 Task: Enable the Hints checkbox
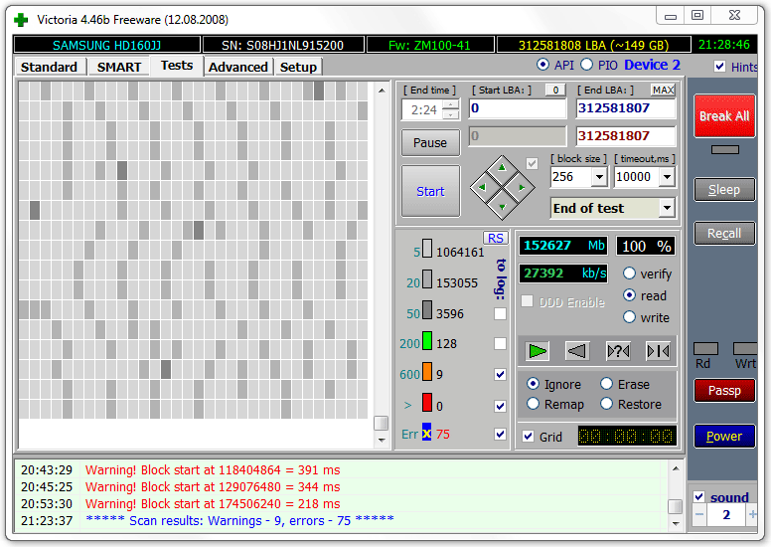(719, 67)
